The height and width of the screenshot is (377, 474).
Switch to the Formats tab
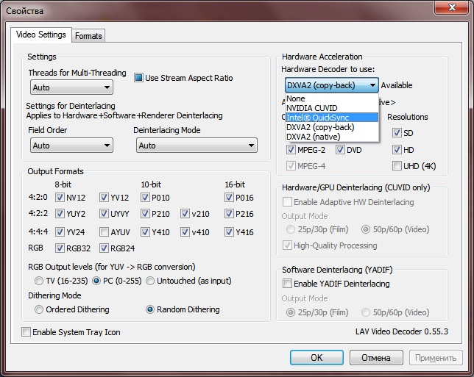[x=88, y=35]
